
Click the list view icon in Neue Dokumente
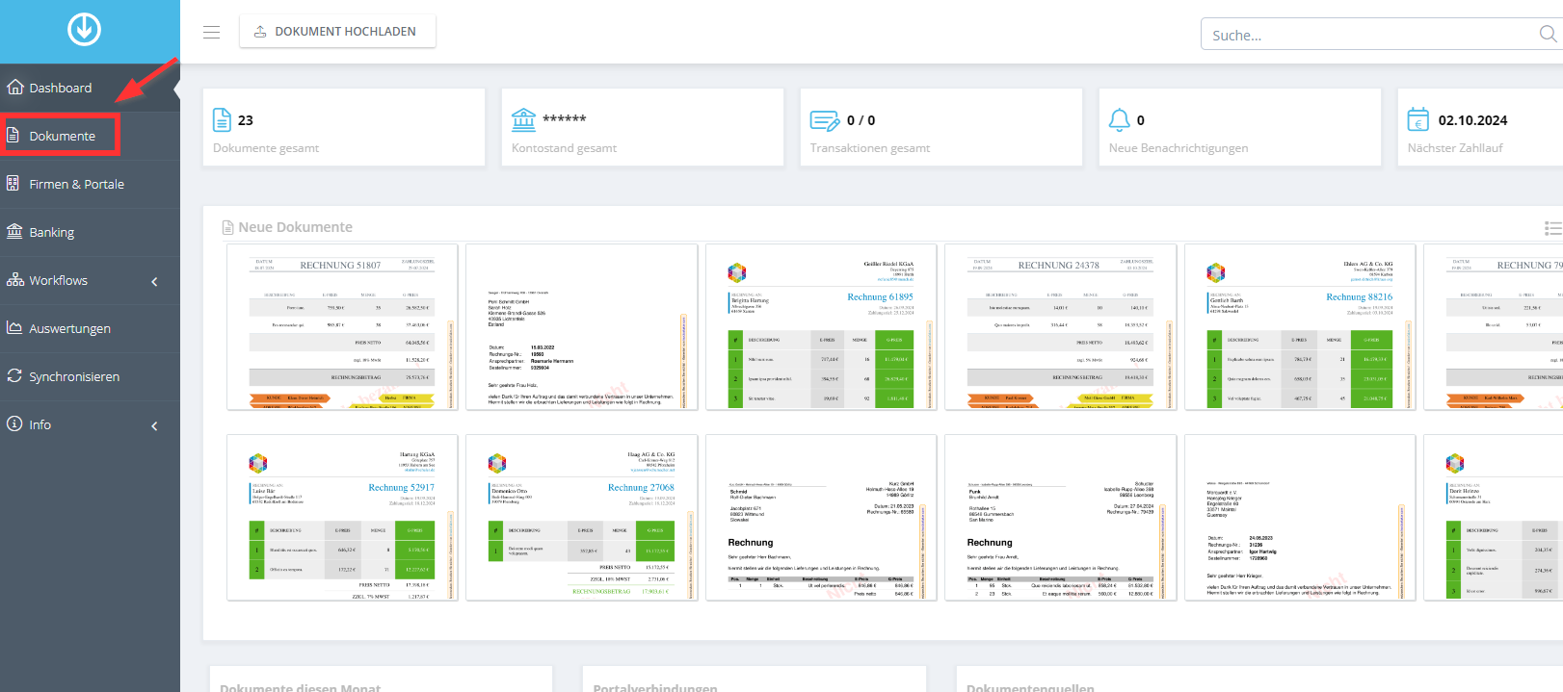point(1552,228)
